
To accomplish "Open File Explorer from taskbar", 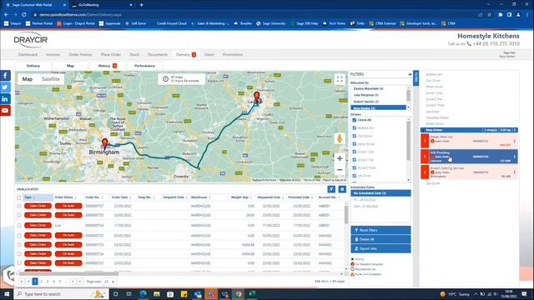I will pos(157,294).
